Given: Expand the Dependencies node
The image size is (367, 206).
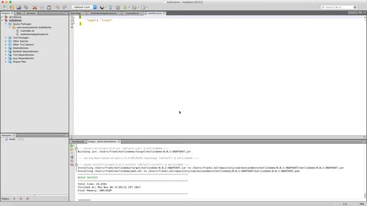Looking at the screenshot, I should (x=6, y=48).
